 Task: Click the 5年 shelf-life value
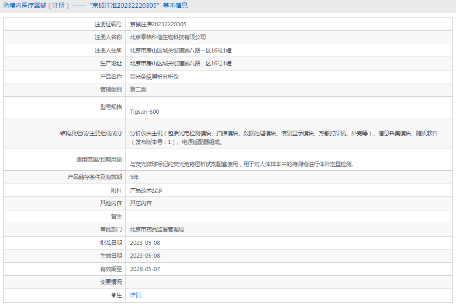(x=134, y=177)
